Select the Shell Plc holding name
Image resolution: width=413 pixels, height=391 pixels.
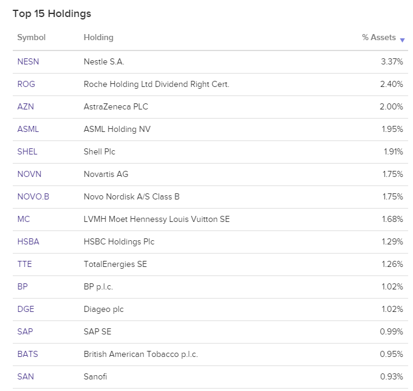coord(99,151)
